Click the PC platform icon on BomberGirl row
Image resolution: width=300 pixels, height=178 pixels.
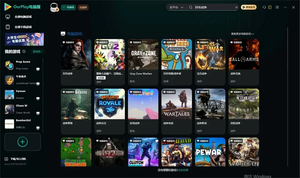pyautogui.click(x=38, y=128)
